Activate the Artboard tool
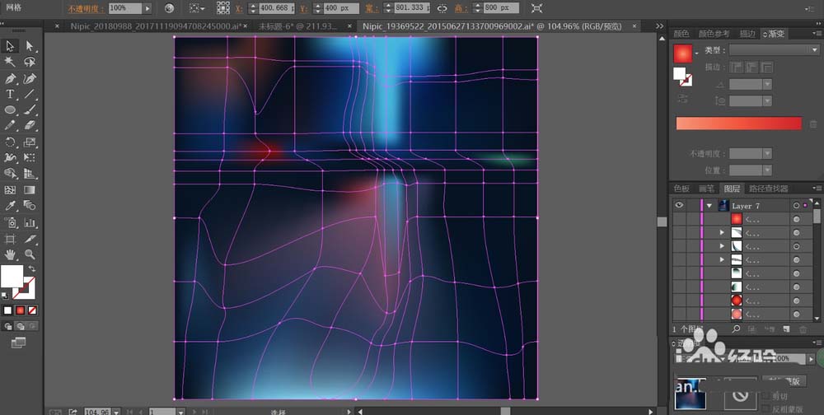The width and height of the screenshot is (824, 415). click(x=10, y=239)
